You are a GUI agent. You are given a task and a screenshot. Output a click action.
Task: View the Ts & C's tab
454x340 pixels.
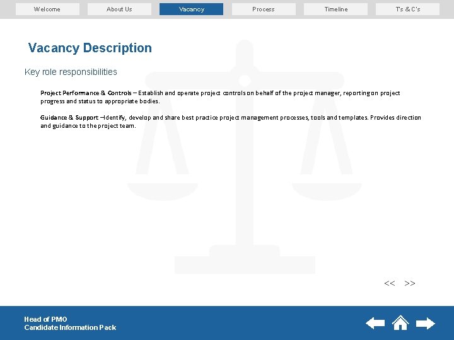click(408, 9)
